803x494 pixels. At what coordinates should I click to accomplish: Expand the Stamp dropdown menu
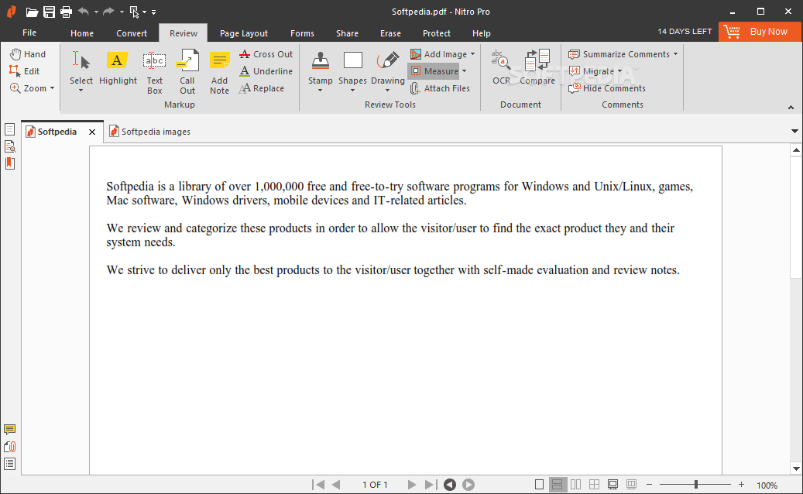(x=320, y=91)
